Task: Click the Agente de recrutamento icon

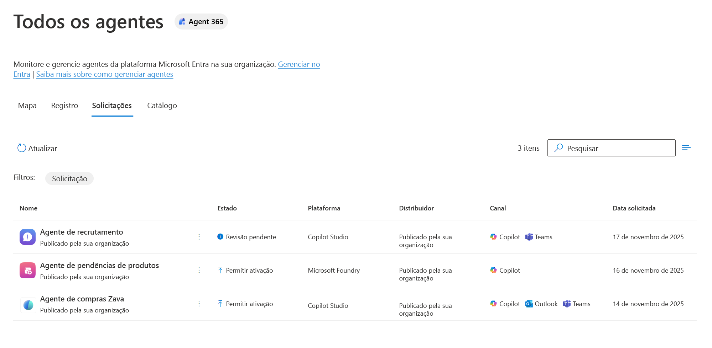Action: [x=27, y=237]
